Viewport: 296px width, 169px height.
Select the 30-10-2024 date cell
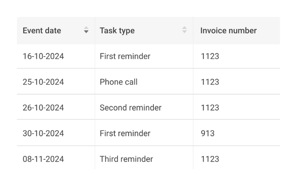tap(43, 134)
